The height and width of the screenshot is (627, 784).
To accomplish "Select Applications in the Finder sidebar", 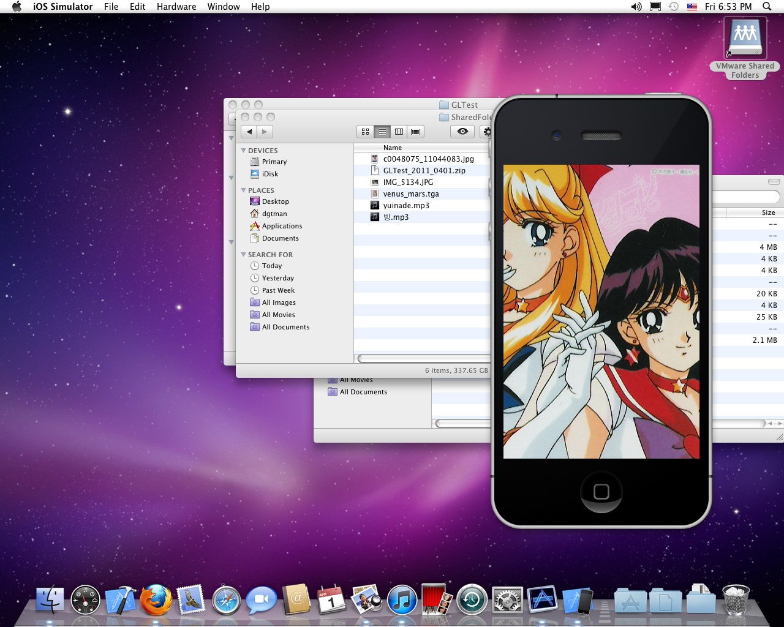I will tap(282, 226).
